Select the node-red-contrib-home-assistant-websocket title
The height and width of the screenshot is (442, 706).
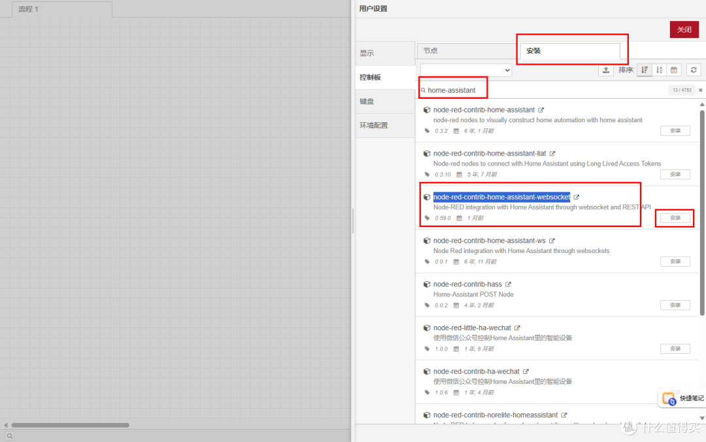[501, 197]
